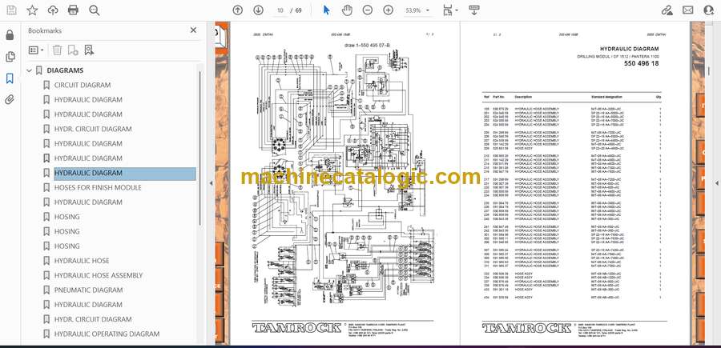The height and width of the screenshot is (348, 721).
Task: Open the find text magnifier tool
Action: point(95,10)
